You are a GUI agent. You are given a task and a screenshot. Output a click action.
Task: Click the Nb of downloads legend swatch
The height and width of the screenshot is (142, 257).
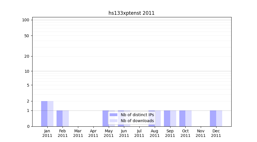(x=113, y=121)
